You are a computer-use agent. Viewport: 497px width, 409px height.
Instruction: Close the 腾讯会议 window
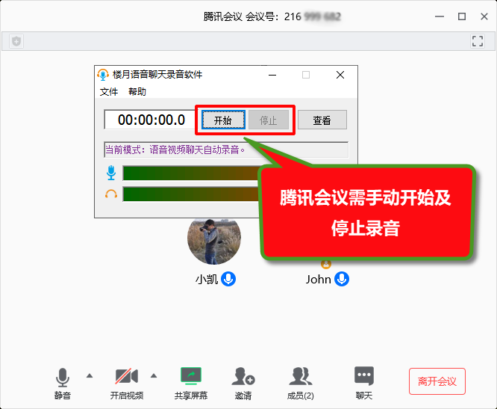point(484,16)
